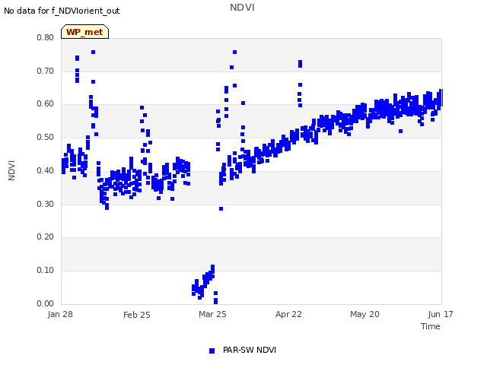Click the 0.50 y-axis label
This screenshot has width=487, height=365.
pos(45,137)
